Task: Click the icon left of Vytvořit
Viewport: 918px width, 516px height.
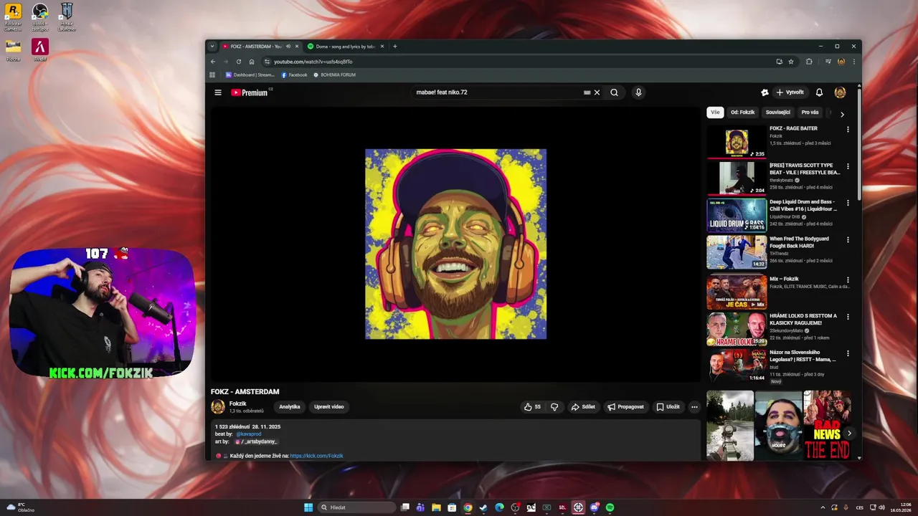Action: tap(765, 92)
